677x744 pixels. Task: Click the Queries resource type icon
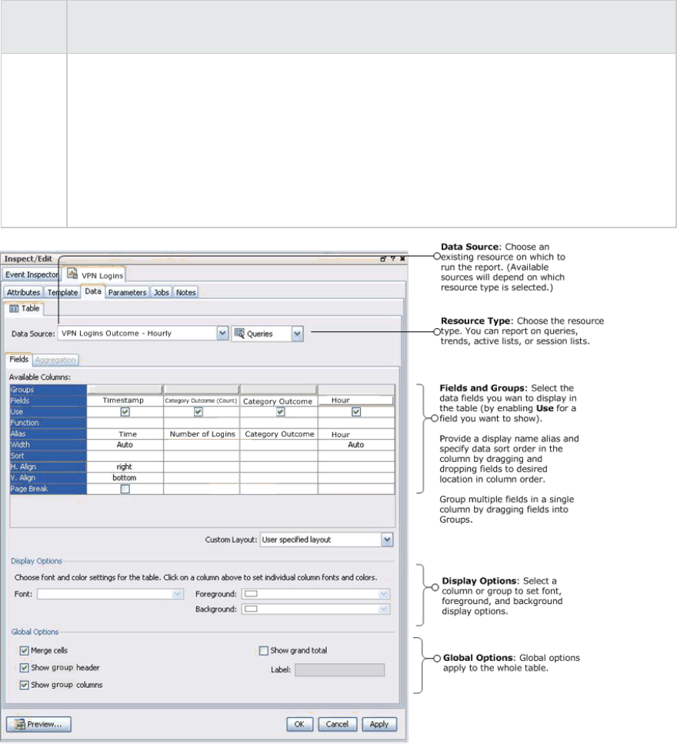239,333
